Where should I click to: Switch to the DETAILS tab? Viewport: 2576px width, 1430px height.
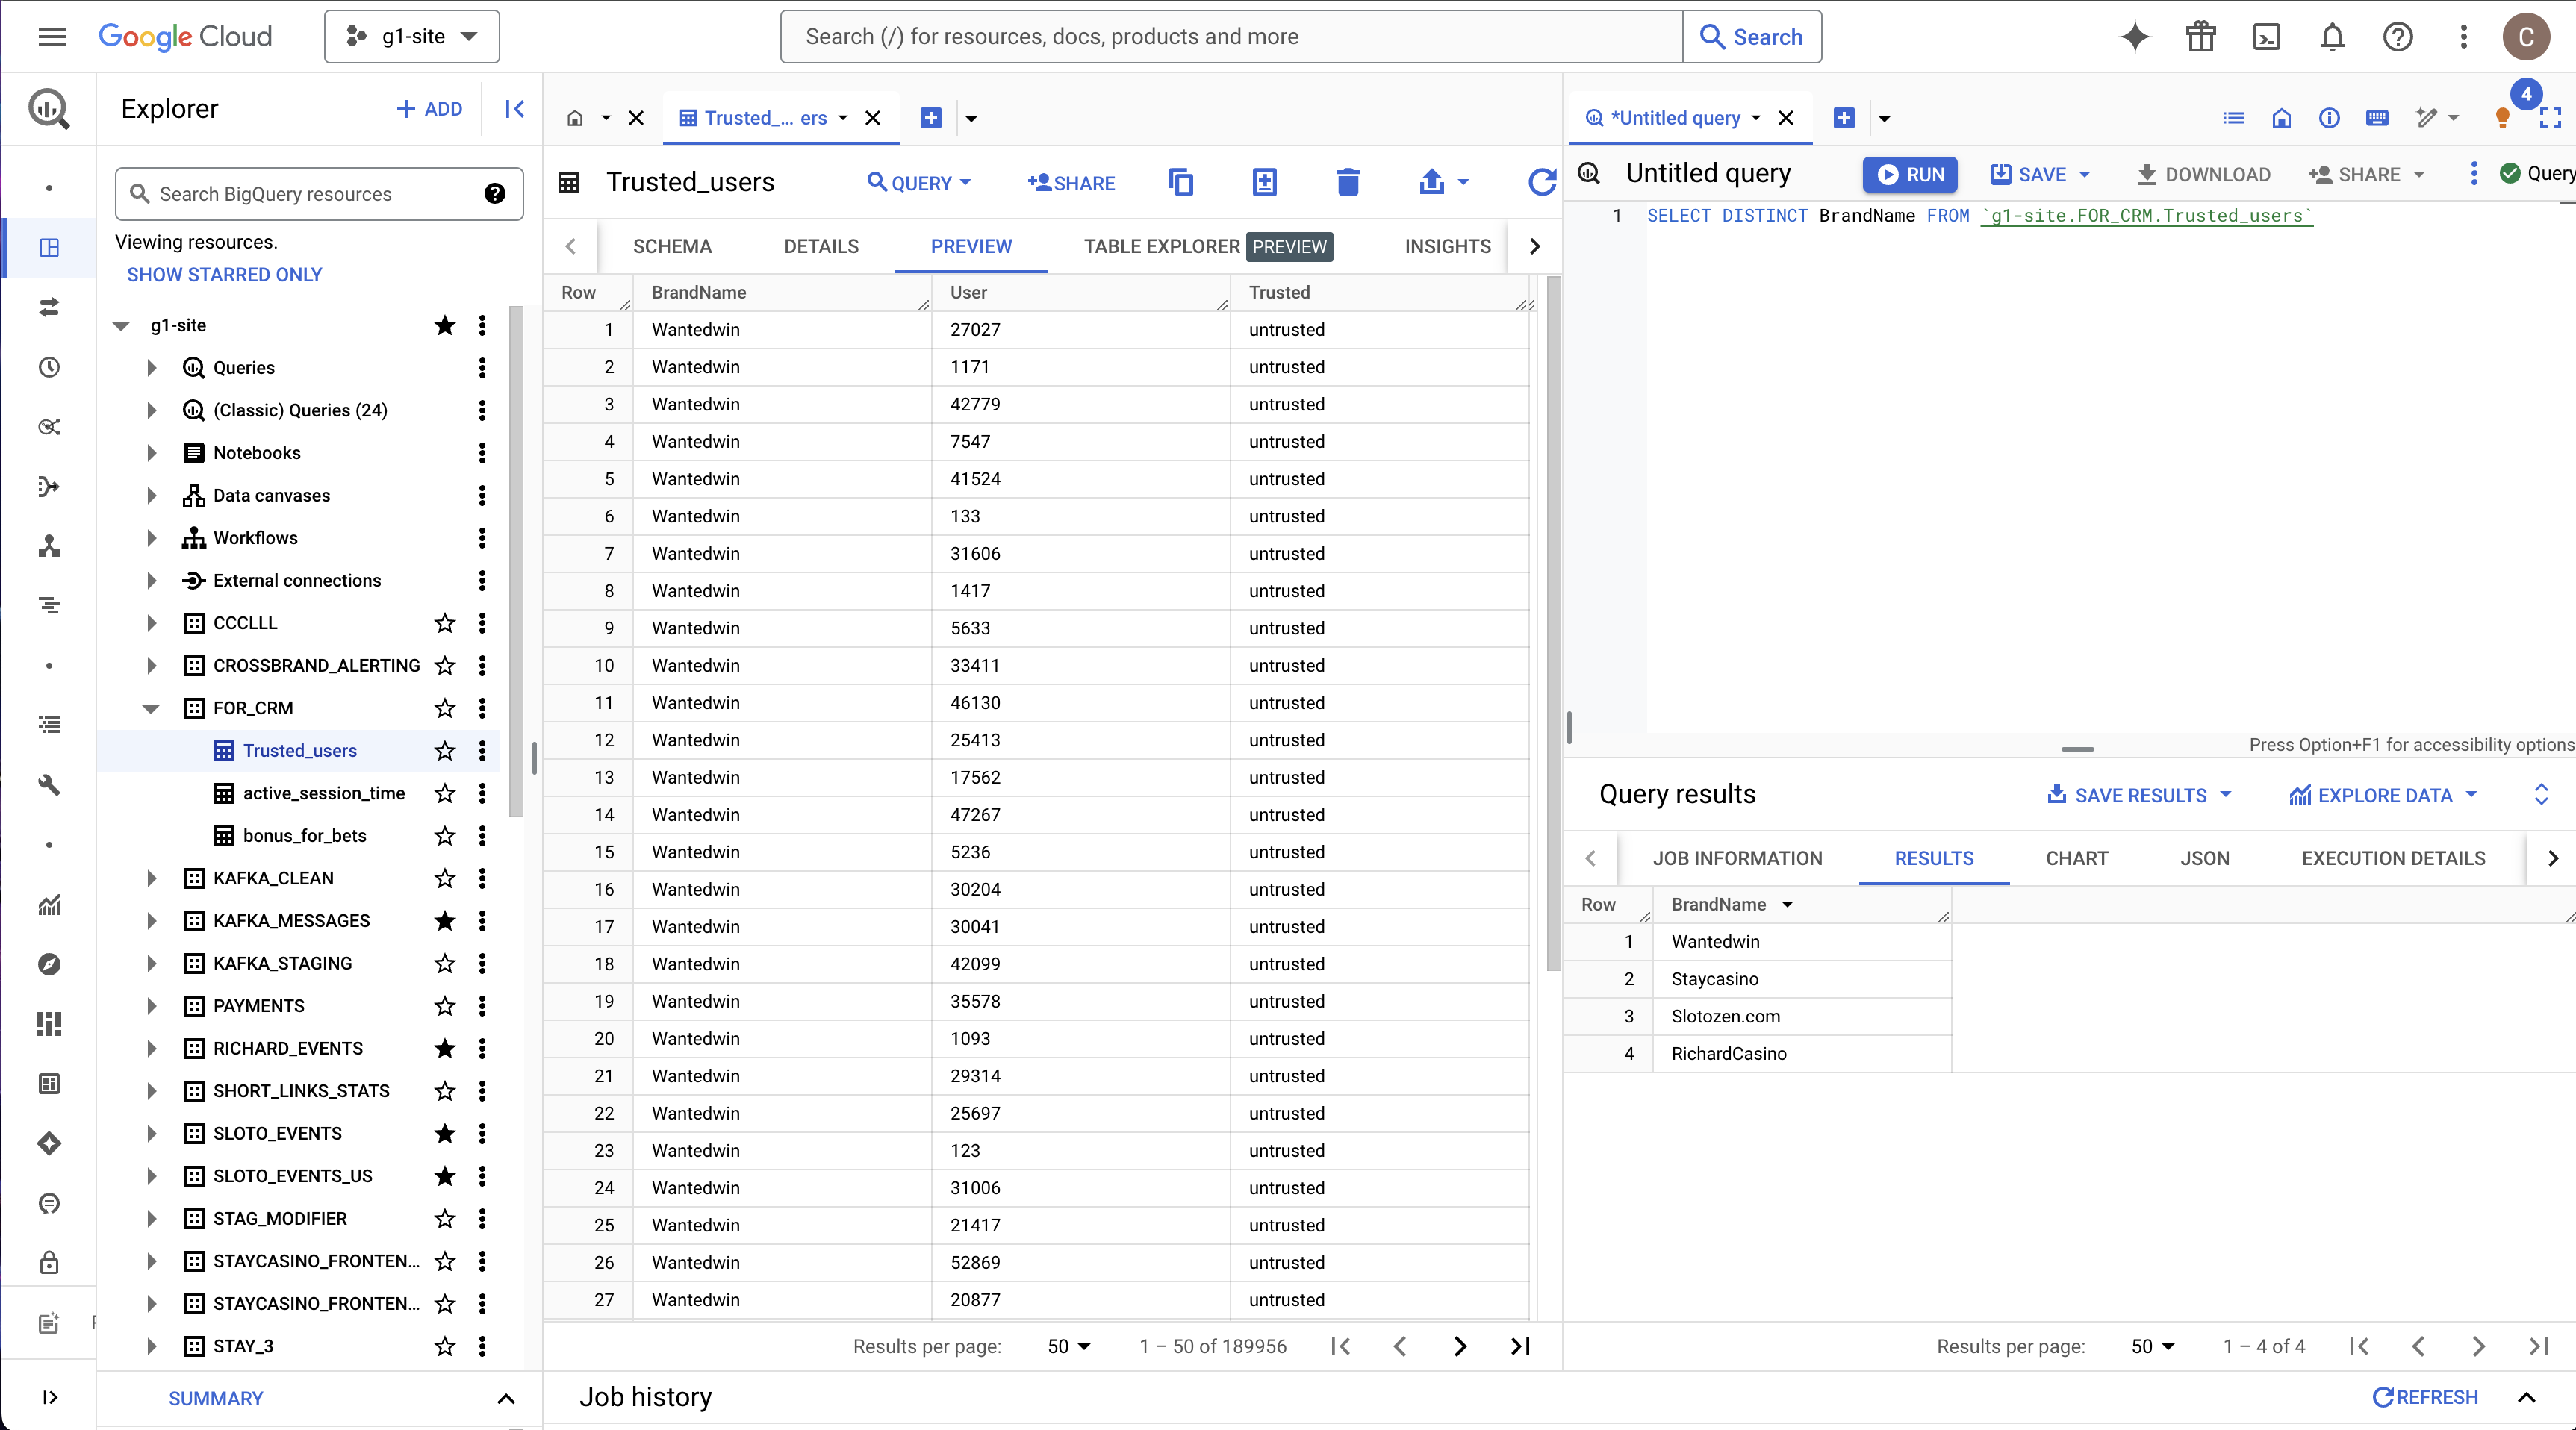pos(821,247)
